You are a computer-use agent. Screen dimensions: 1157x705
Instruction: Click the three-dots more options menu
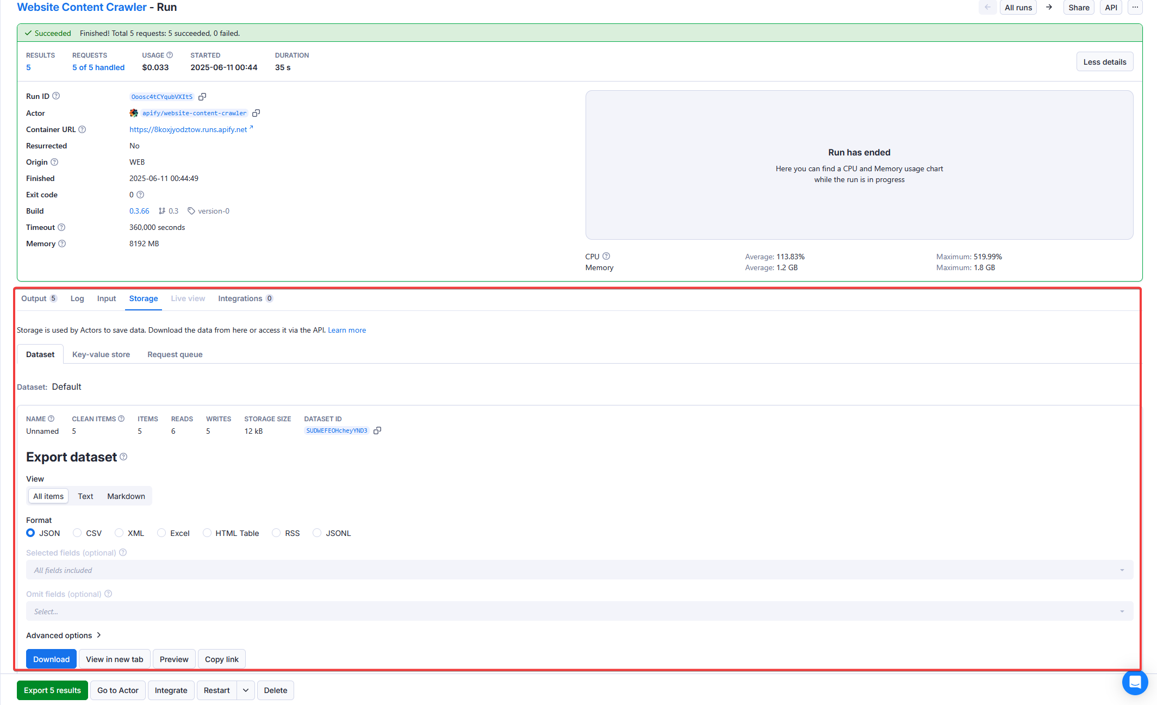(1135, 8)
